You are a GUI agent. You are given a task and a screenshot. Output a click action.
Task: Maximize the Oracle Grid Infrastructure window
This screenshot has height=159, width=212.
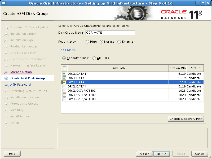pyautogui.click(x=203, y=3)
